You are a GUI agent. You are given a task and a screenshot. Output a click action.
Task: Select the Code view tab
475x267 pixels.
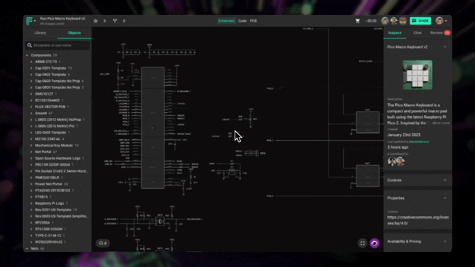coord(243,21)
